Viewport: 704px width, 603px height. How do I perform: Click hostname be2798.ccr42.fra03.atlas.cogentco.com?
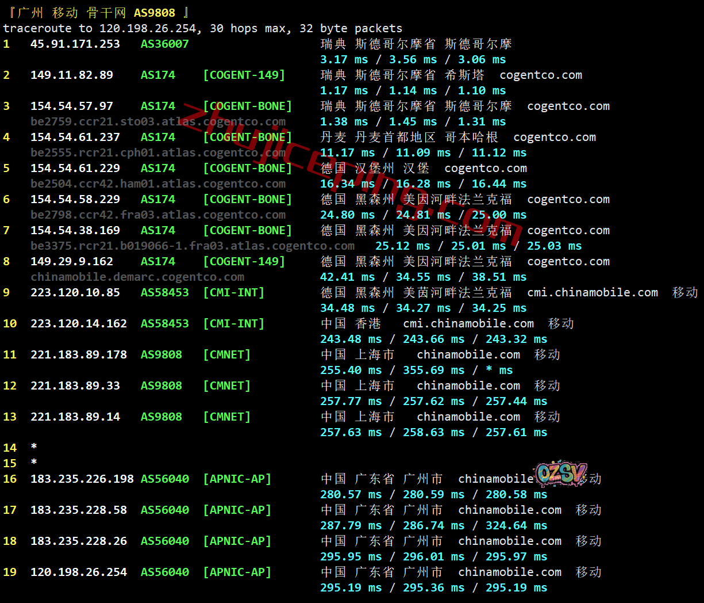click(x=158, y=215)
